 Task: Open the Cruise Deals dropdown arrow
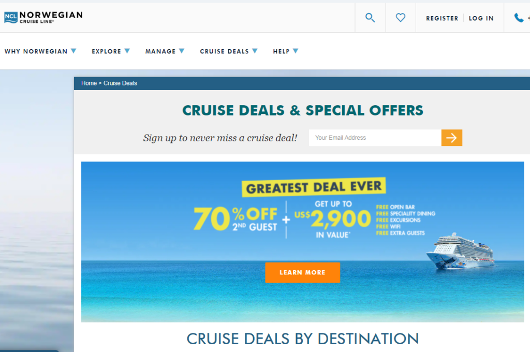255,51
